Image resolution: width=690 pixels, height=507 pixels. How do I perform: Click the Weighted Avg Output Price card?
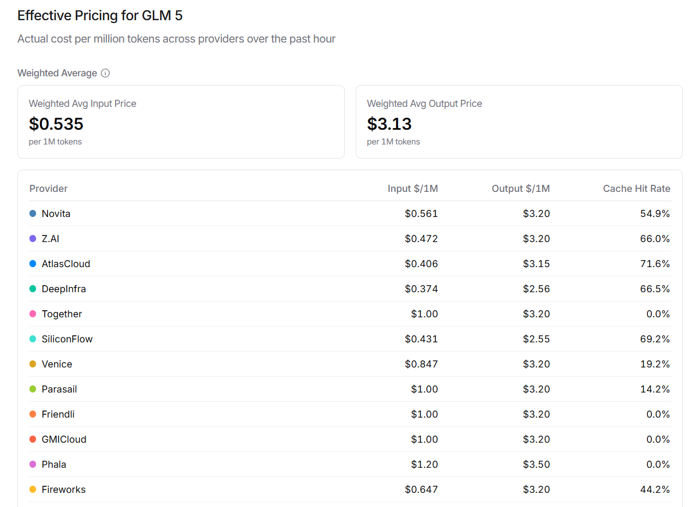(x=519, y=122)
